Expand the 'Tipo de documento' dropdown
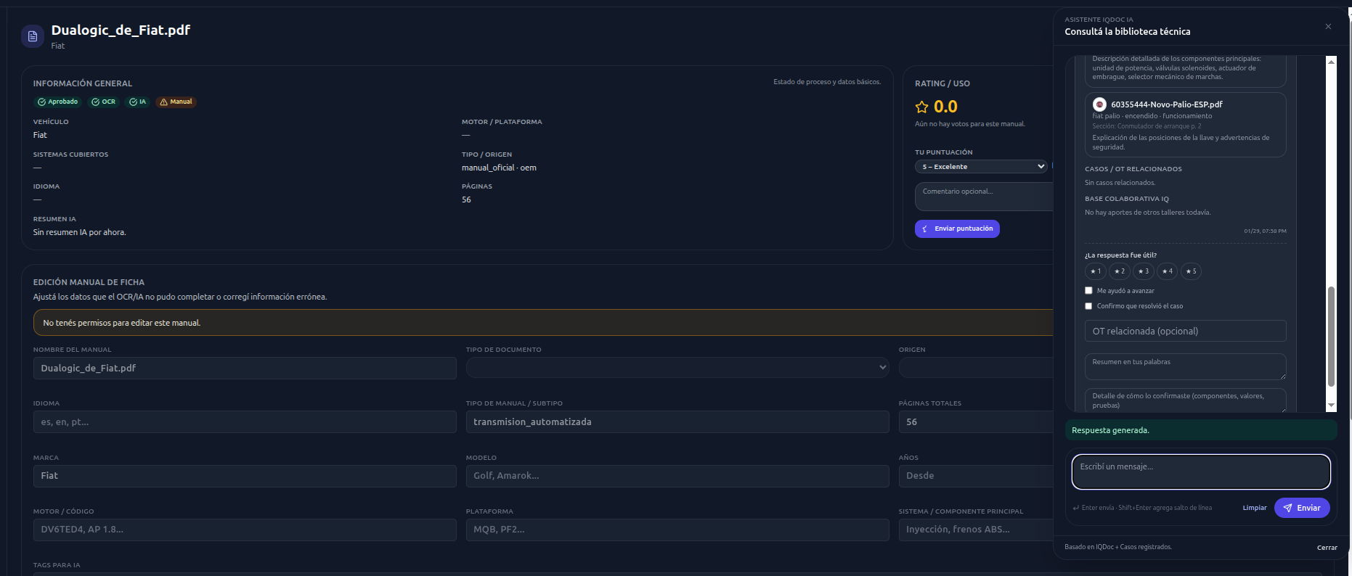The image size is (1352, 576). point(677,368)
